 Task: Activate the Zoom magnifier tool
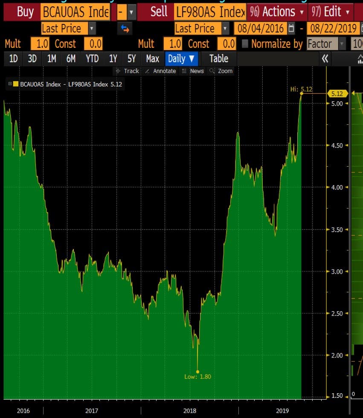point(221,71)
